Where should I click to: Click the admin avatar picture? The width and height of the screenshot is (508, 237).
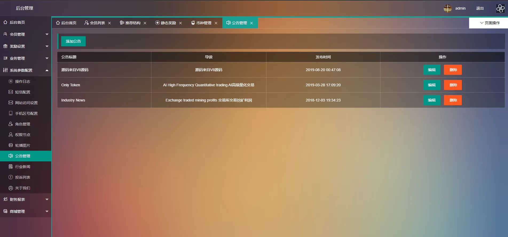click(x=447, y=8)
